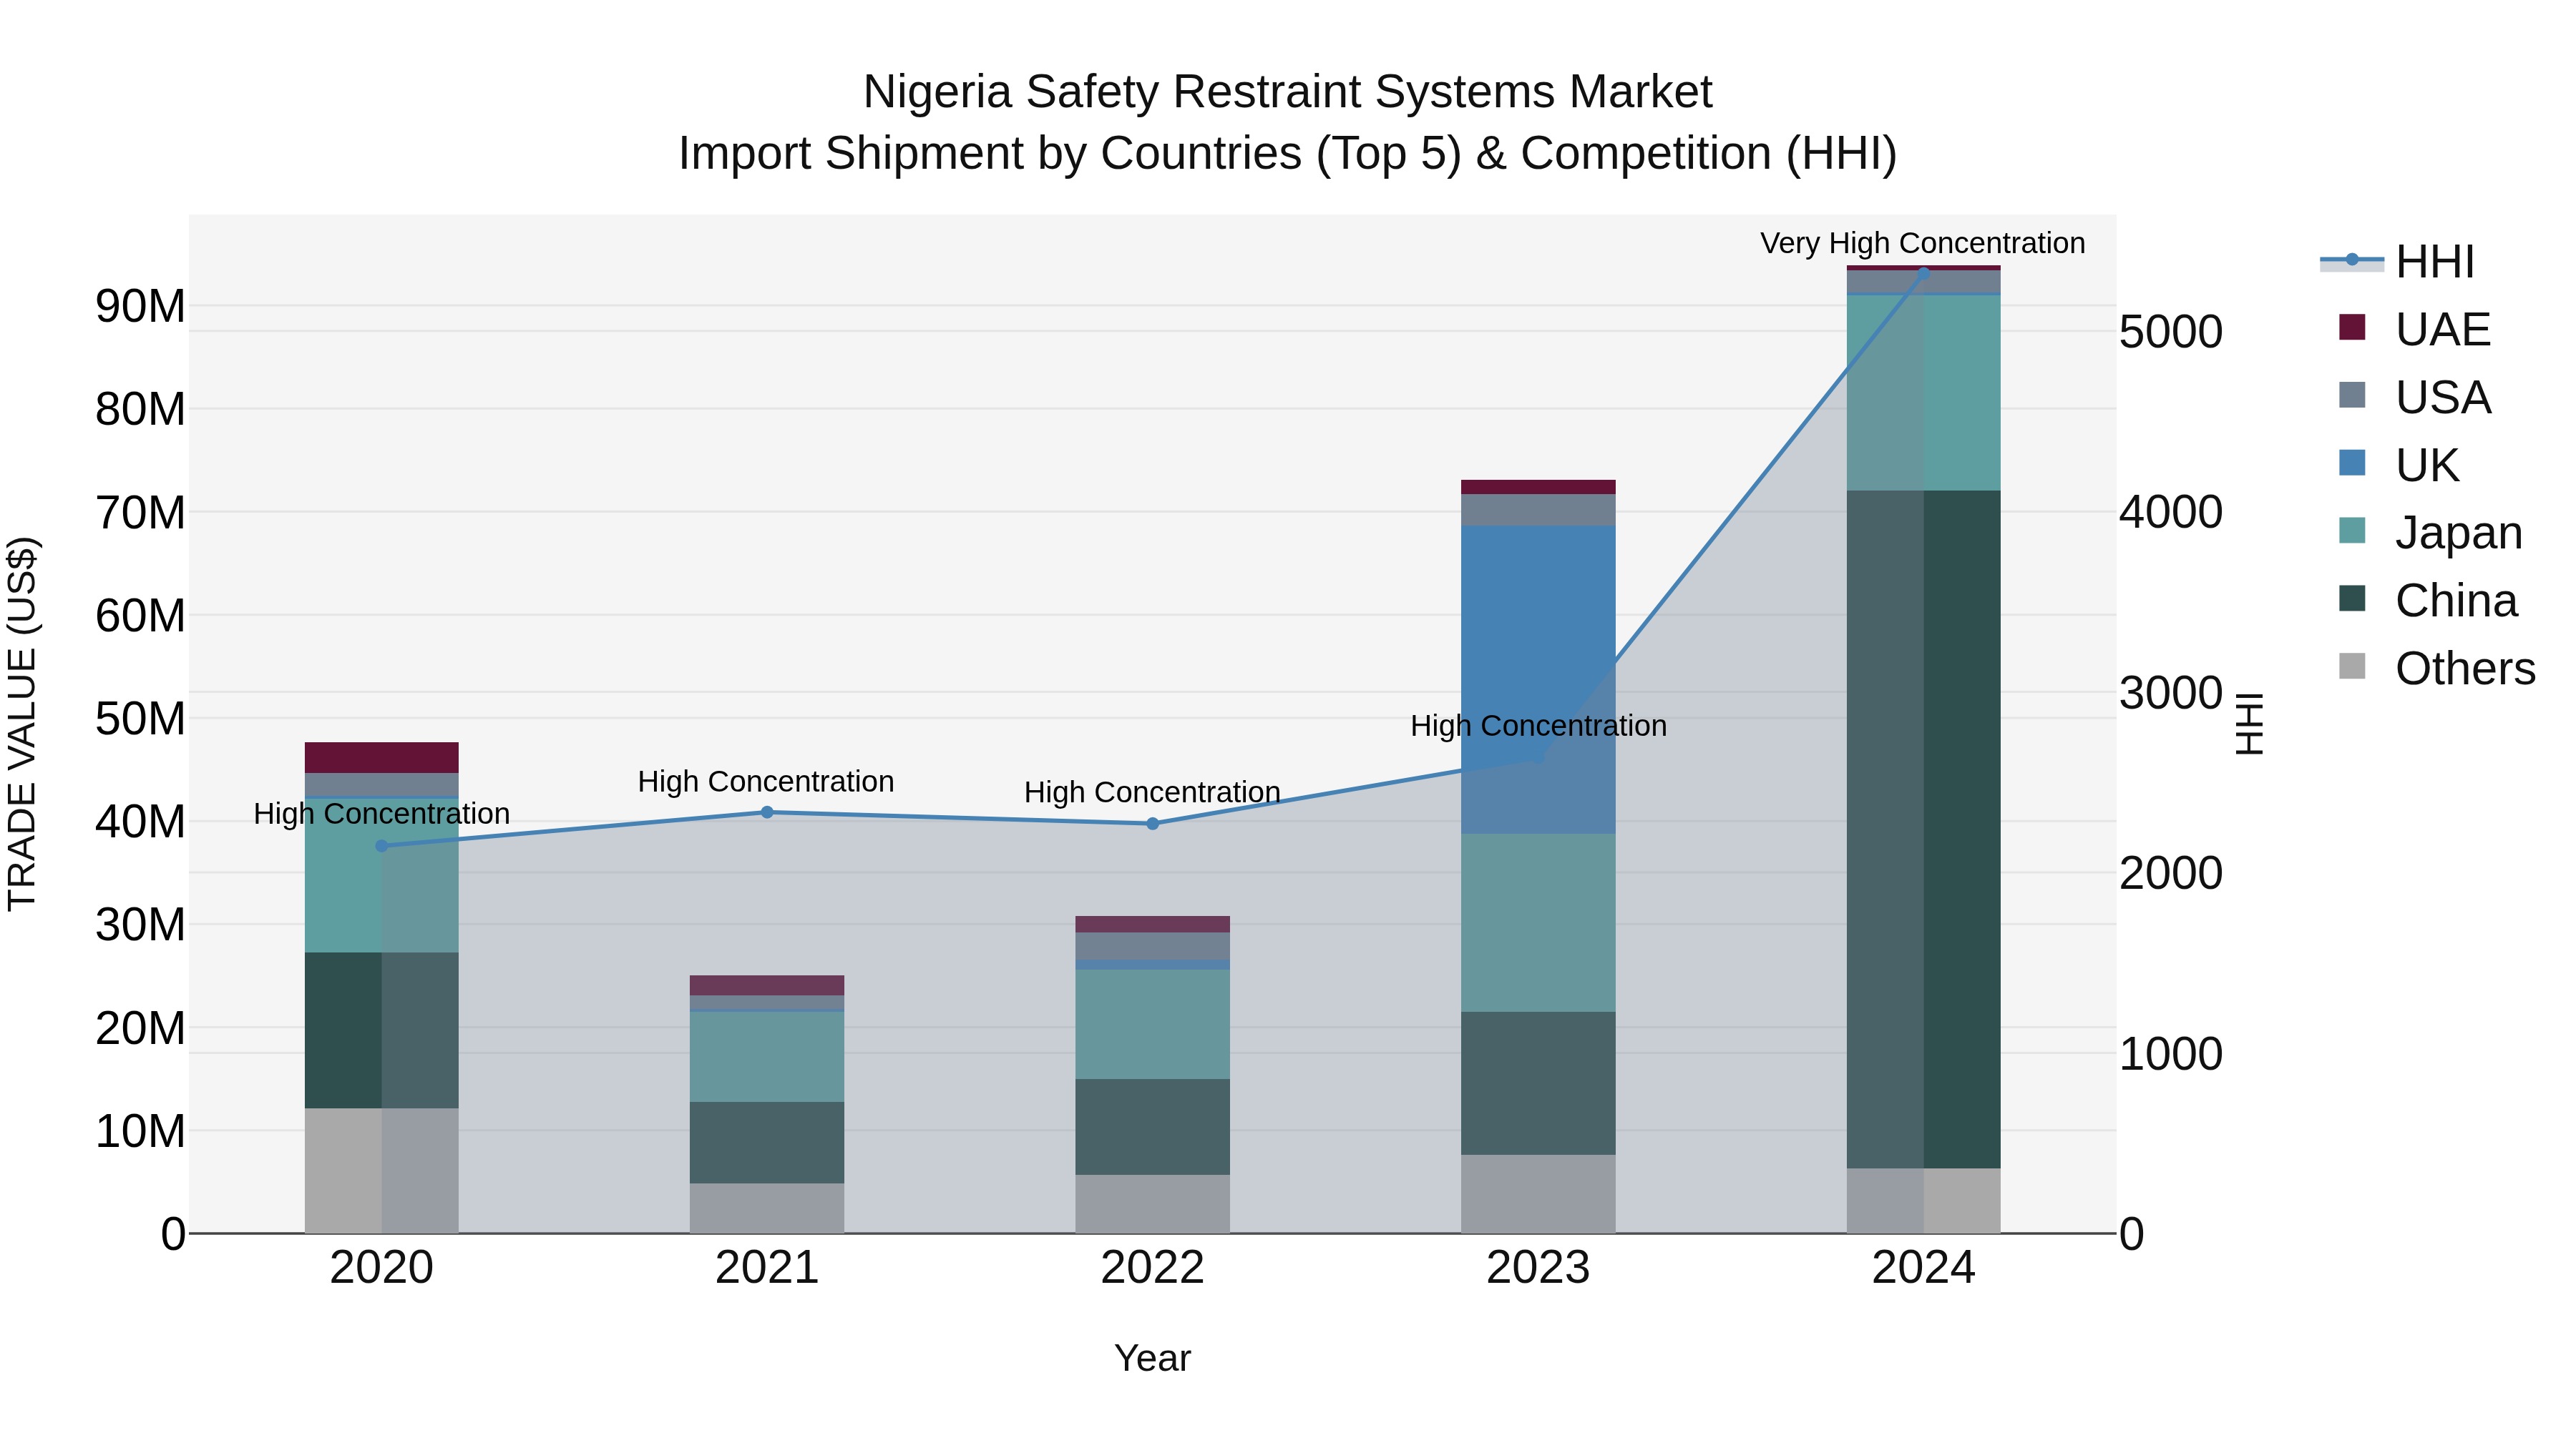Screen dimensions: 2576x1448
Task: Click the 90M left axis tick
Action: click(x=140, y=307)
